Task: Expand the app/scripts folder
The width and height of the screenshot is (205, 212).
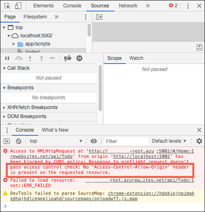Action: pyautogui.click(x=14, y=44)
